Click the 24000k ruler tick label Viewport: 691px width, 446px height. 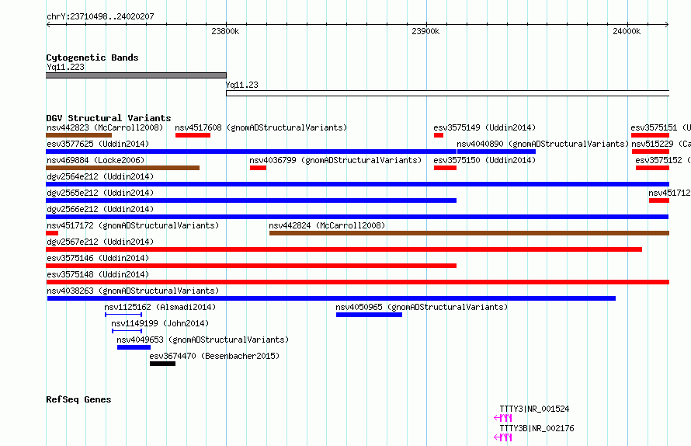(x=627, y=31)
